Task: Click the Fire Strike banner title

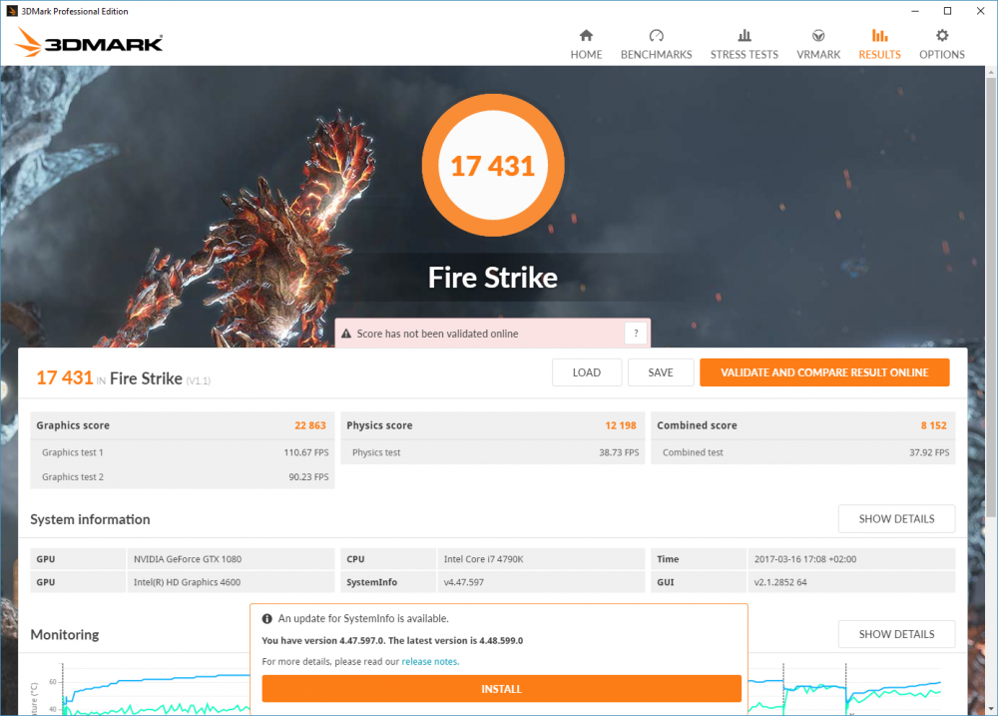Action: (x=493, y=278)
